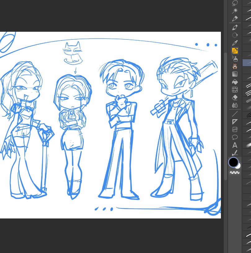Click the cat doodle on the canvas
This screenshot has width=251, height=253.
pyautogui.click(x=73, y=53)
